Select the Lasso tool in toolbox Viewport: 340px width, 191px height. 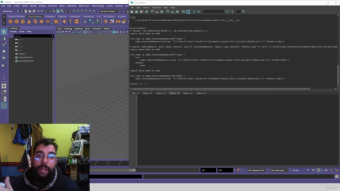pyautogui.click(x=4, y=39)
